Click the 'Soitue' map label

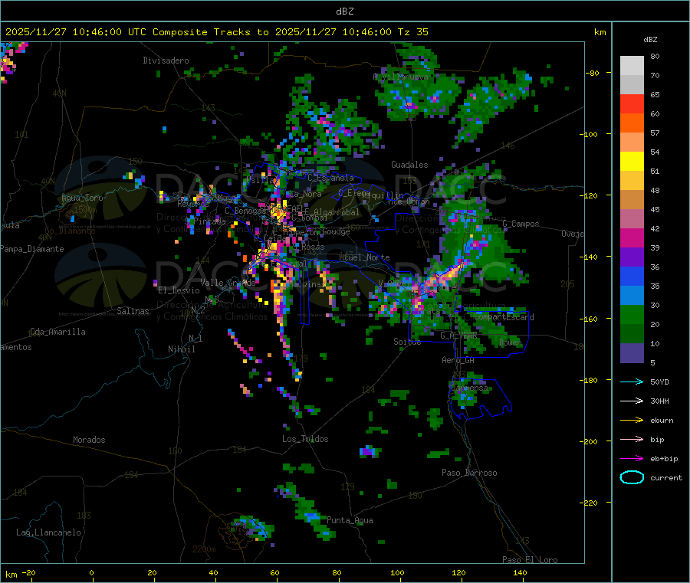click(407, 342)
